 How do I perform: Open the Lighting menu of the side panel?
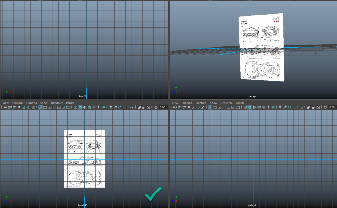pos(201,103)
